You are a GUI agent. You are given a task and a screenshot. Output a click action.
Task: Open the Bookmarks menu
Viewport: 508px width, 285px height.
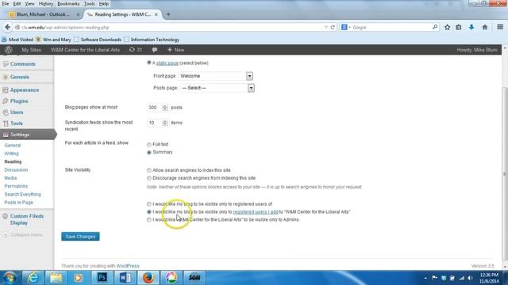click(x=68, y=4)
